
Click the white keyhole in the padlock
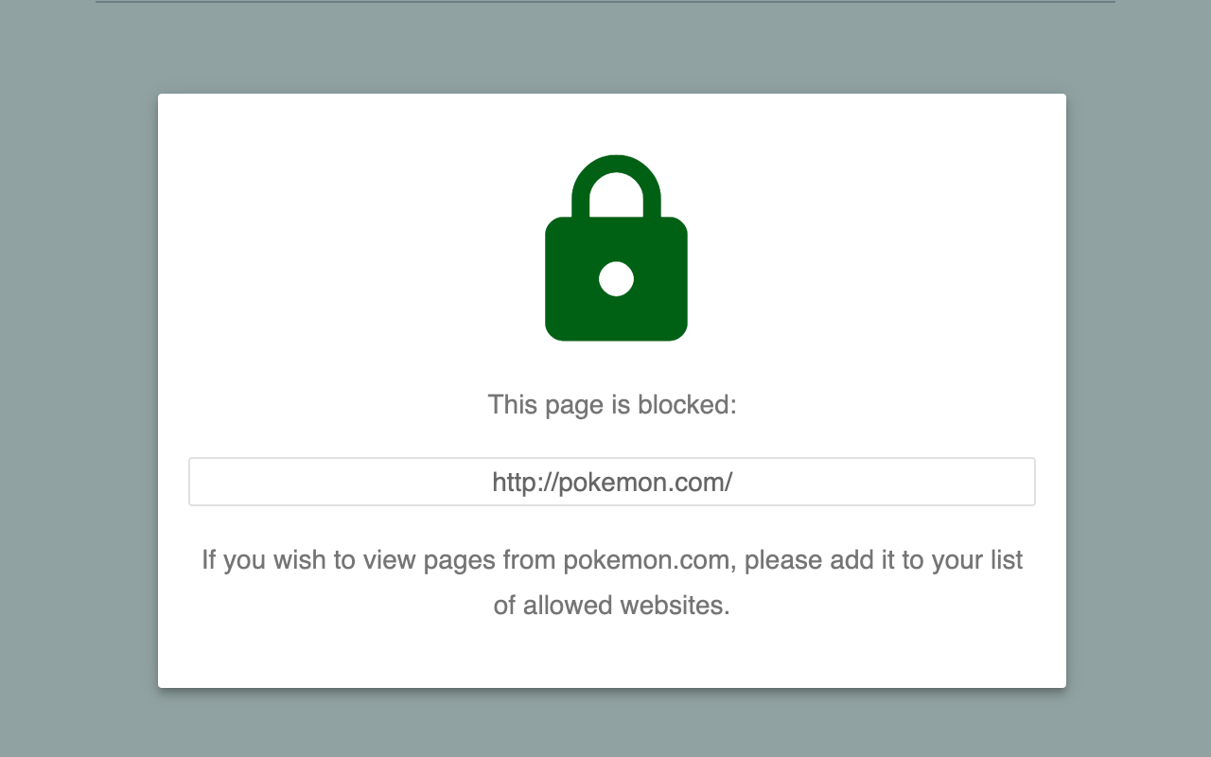pos(616,279)
